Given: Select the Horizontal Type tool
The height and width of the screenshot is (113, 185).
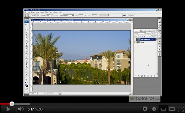Looking at the screenshot, I should coord(27,64).
